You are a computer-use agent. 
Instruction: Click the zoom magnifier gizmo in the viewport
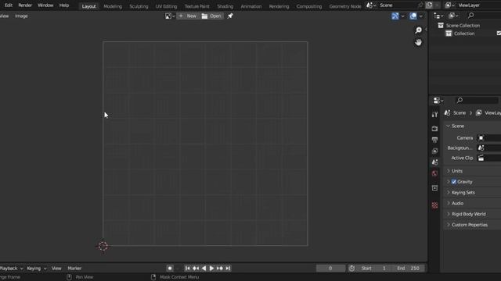(418, 30)
